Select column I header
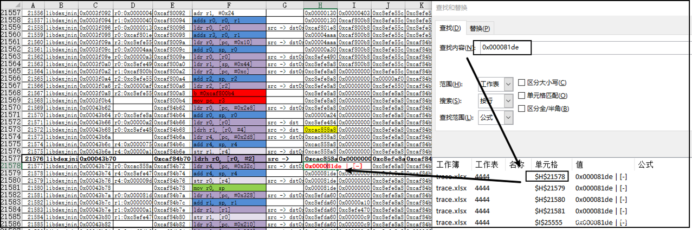The height and width of the screenshot is (230, 692). 354,5
